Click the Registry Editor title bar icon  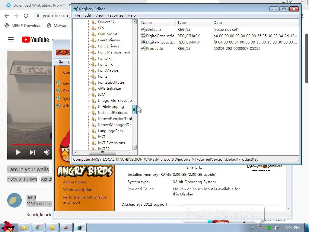coord(75,9)
